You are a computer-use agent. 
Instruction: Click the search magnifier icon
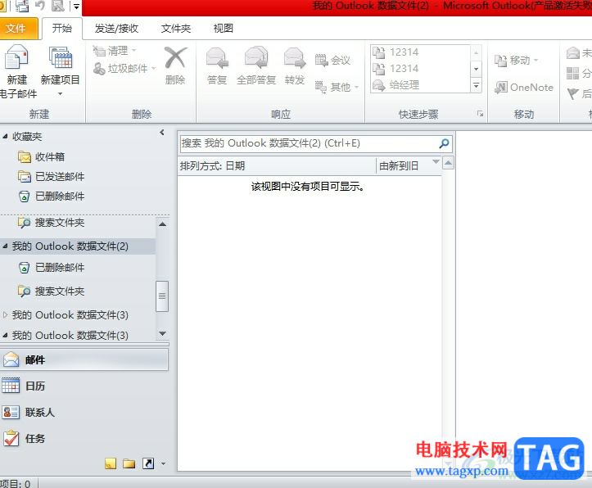click(x=445, y=143)
